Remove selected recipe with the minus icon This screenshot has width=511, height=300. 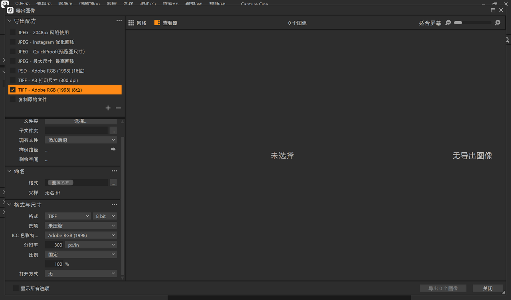point(118,108)
